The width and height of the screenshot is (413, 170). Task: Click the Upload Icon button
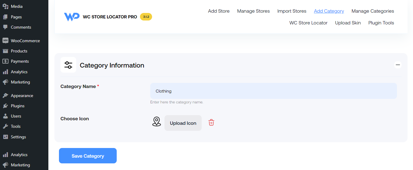pyautogui.click(x=183, y=123)
